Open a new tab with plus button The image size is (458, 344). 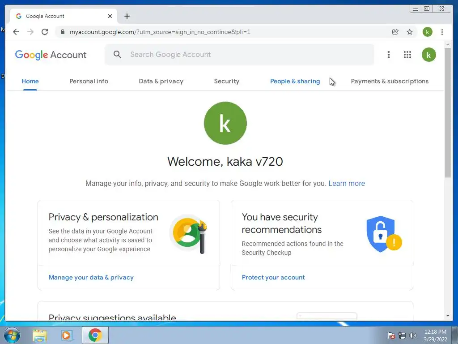pos(127,16)
